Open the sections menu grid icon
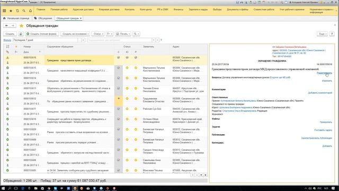 (x=4, y=11)
